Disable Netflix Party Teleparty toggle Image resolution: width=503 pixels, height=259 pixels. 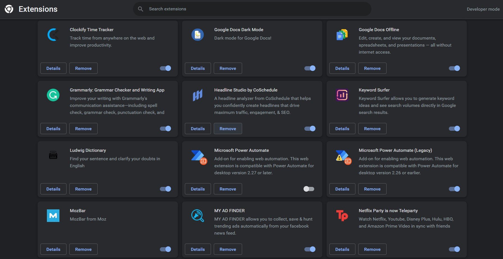pos(454,249)
